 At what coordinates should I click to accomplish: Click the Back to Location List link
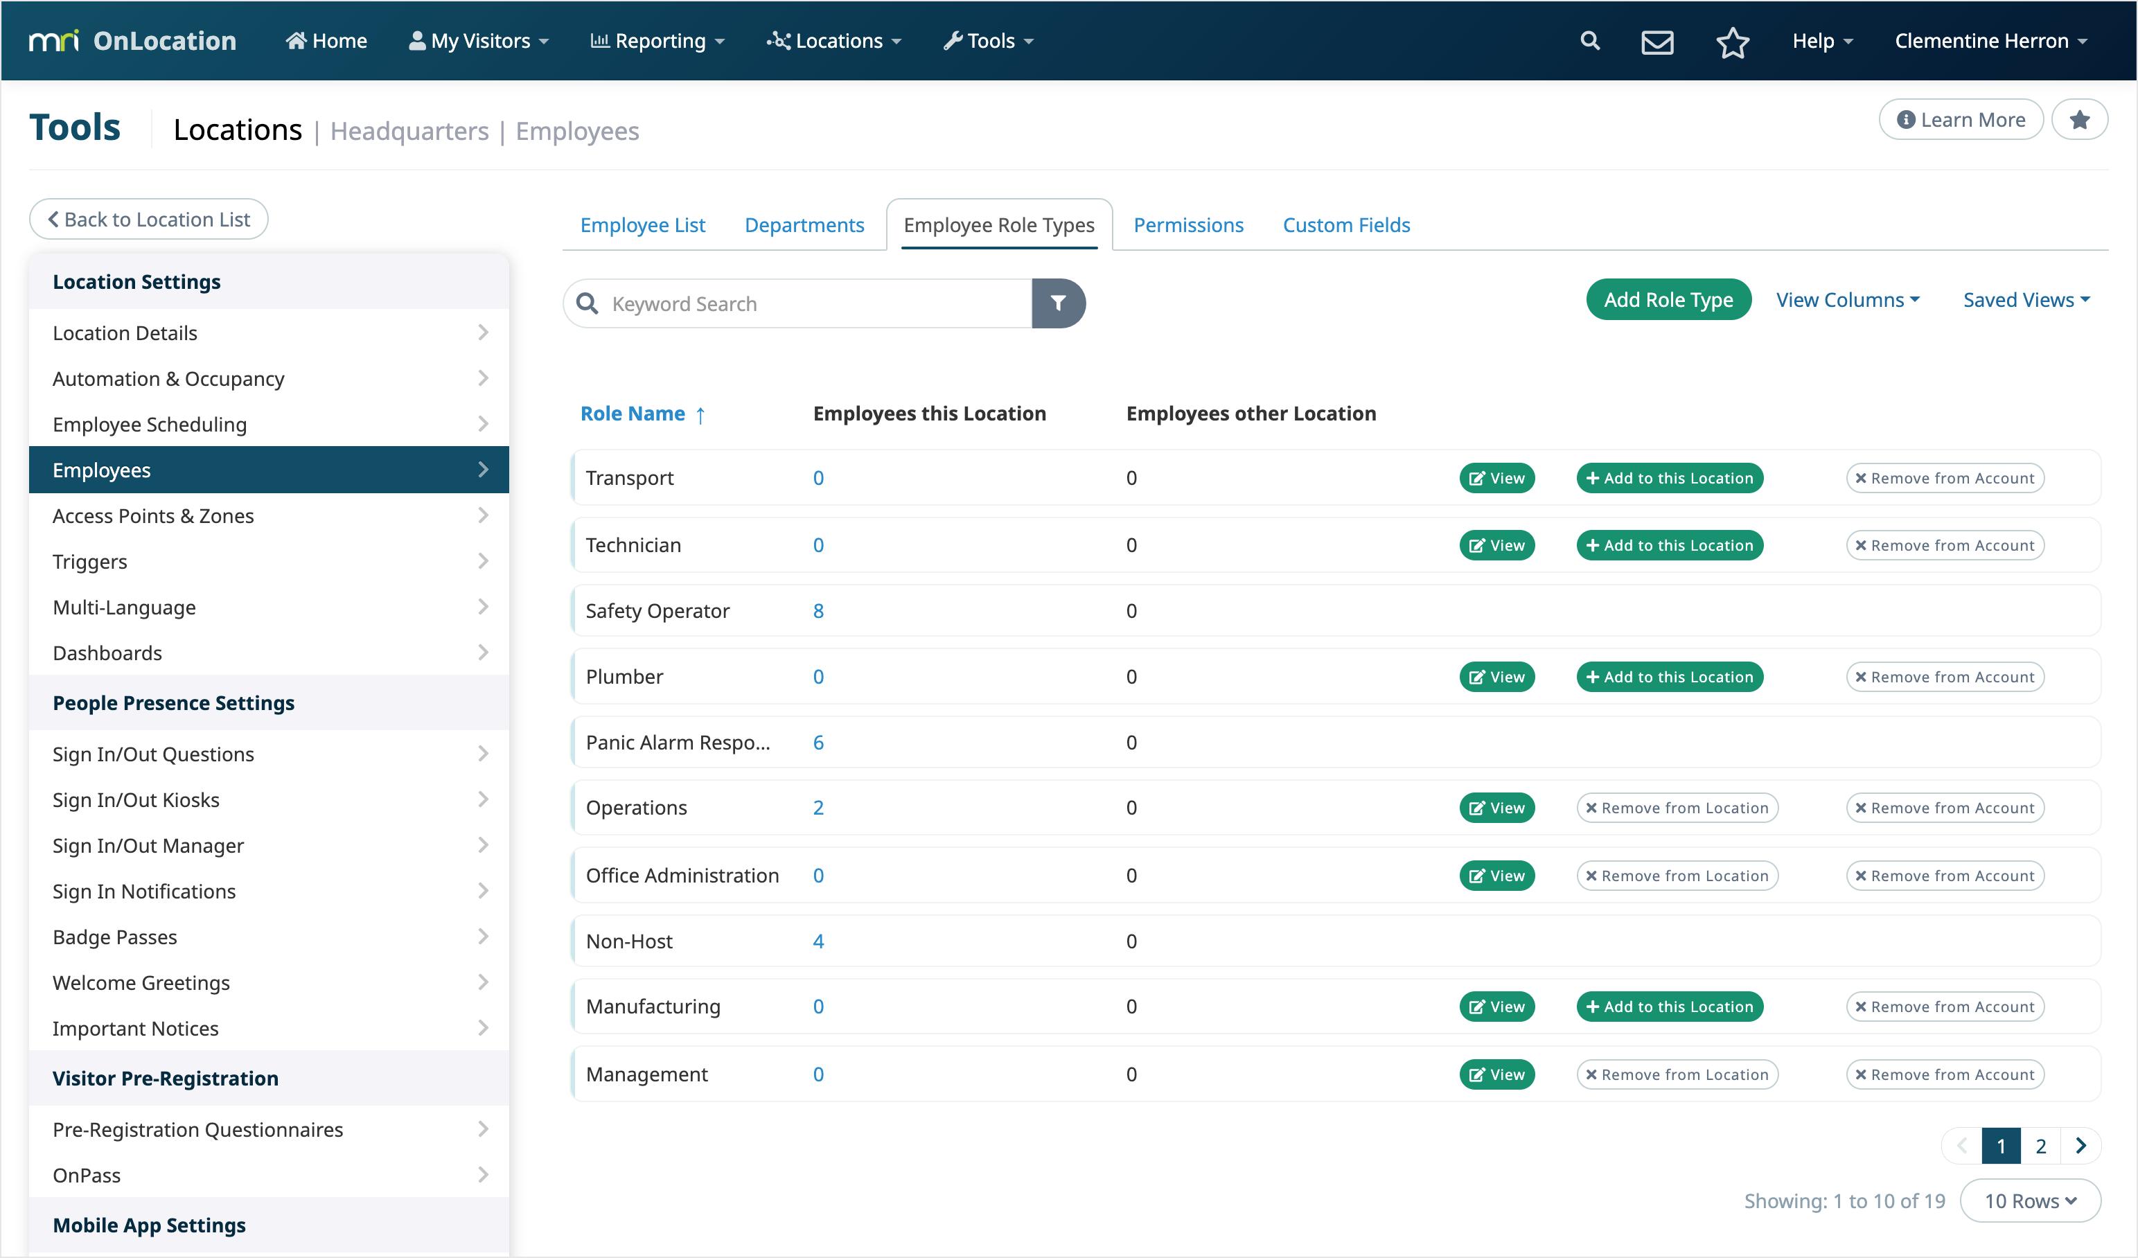click(x=150, y=219)
